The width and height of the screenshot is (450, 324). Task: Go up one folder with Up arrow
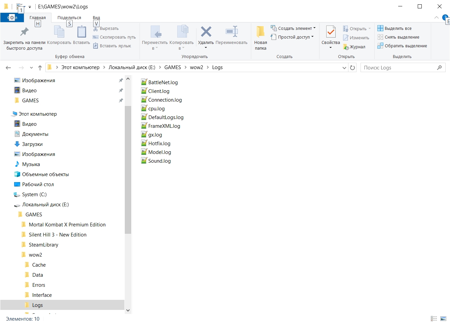click(x=40, y=68)
